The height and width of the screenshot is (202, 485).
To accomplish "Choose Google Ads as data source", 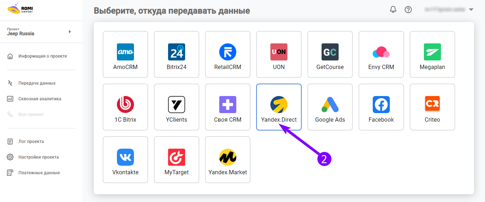I will point(330,107).
